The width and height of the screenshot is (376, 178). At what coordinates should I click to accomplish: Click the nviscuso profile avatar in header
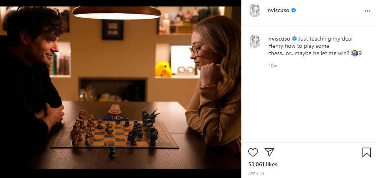click(x=255, y=11)
